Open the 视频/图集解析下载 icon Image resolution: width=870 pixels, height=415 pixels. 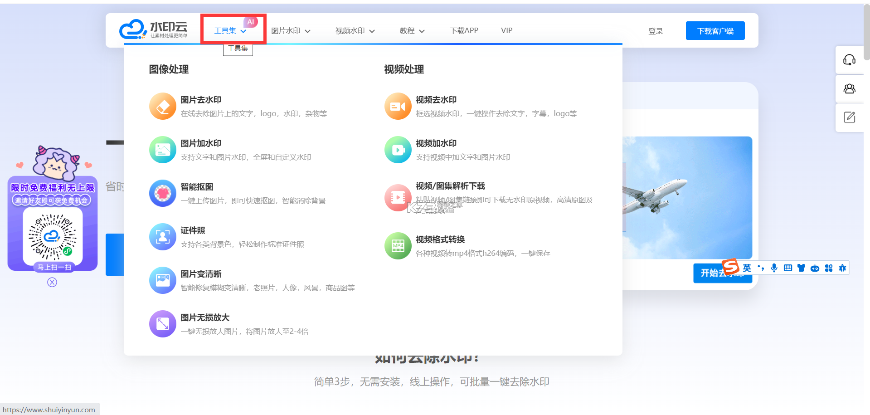398,198
